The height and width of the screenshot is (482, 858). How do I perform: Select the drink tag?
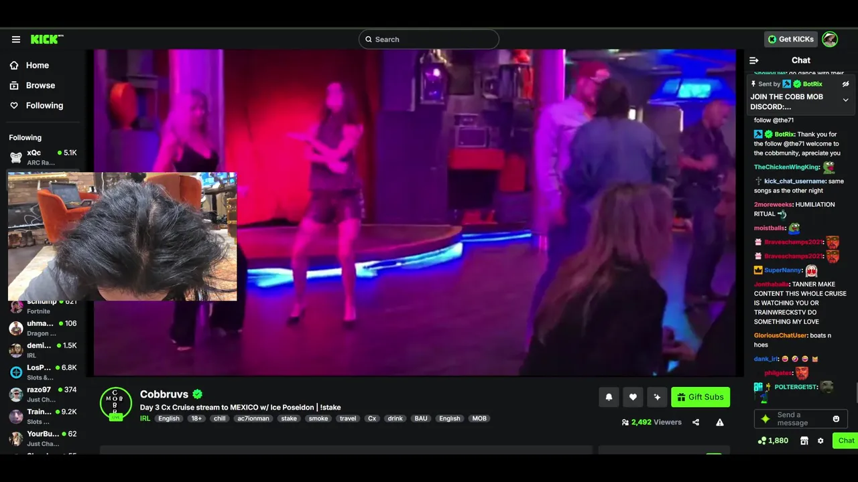[395, 418]
